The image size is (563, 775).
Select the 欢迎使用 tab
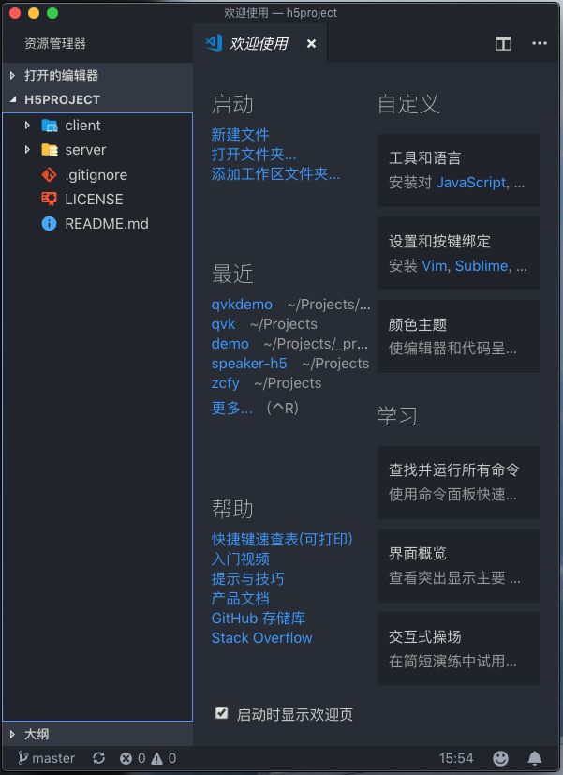pyautogui.click(x=259, y=43)
